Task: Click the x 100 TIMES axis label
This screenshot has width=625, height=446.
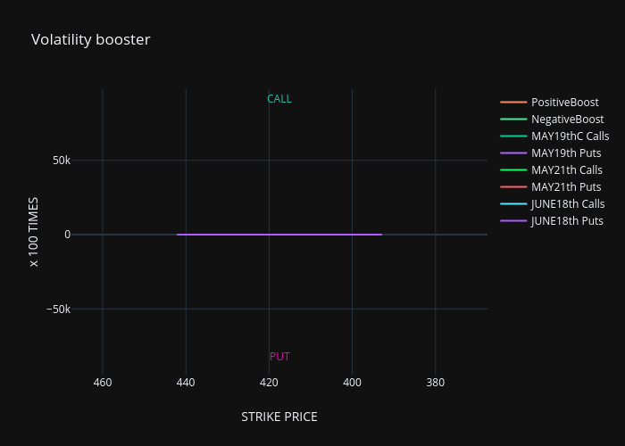Action: click(x=34, y=232)
